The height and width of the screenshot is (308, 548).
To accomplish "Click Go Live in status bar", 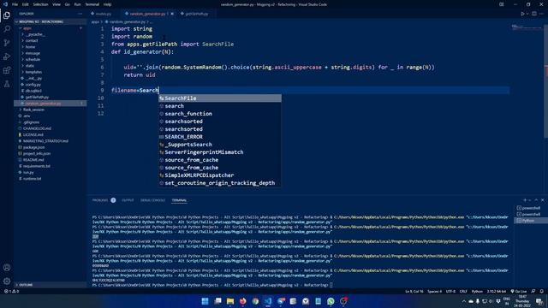I will (518, 291).
